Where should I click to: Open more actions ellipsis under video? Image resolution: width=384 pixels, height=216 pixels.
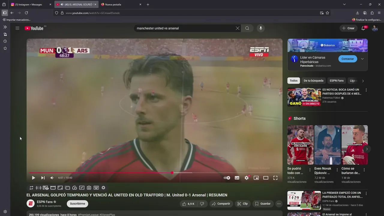click(279, 204)
